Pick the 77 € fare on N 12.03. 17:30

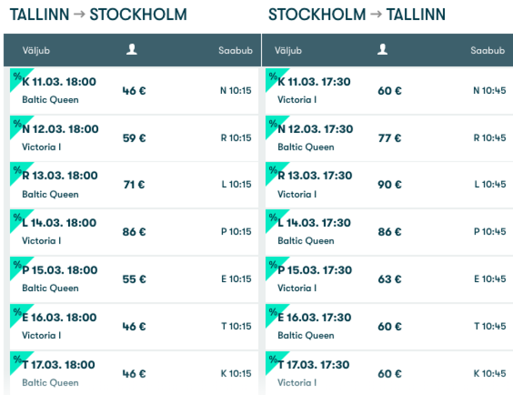click(389, 138)
